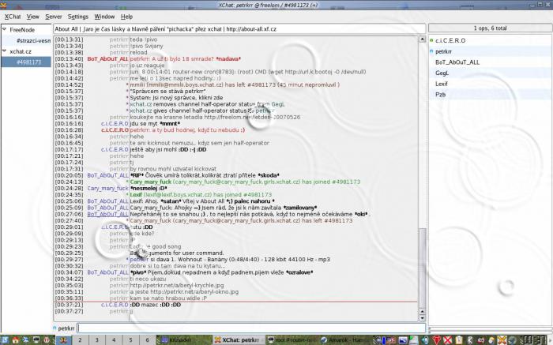The height and width of the screenshot is (345, 553).
Task: Click the op status icon next to c.i.C.E.R.O
Action: (x=431, y=40)
